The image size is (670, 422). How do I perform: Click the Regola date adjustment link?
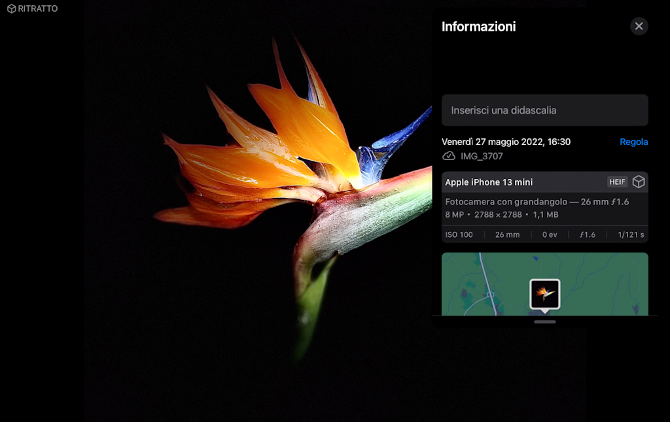coord(633,142)
